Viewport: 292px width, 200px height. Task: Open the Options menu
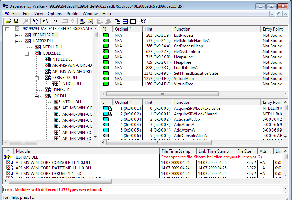54,14
